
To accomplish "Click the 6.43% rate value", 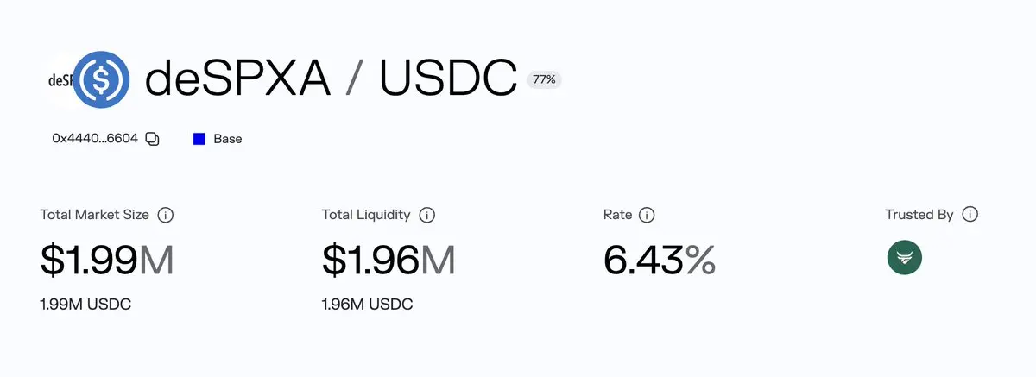I will (x=659, y=260).
